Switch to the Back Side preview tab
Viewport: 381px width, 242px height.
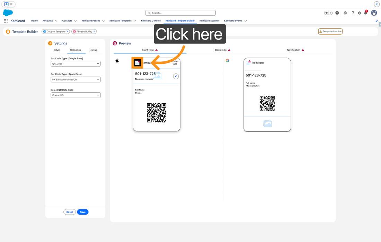[x=223, y=50]
